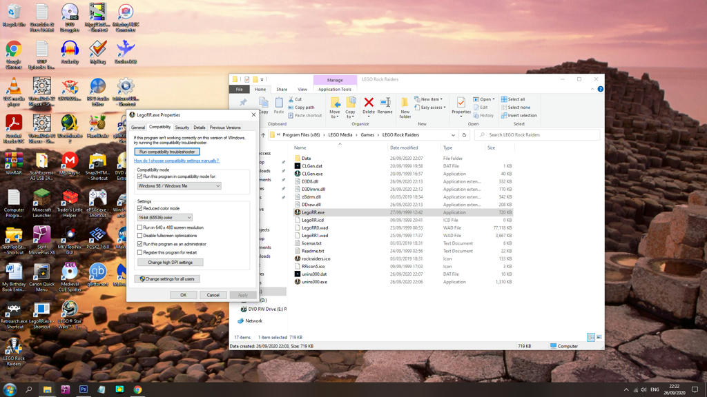The image size is (707, 397).
Task: Open the View ribbon tab
Action: tap(302, 89)
